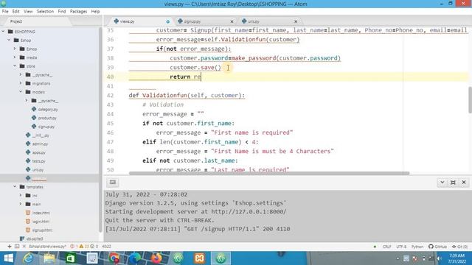Open green Store app in taskbar
Viewport: 472px width, 265px height.
click(x=71, y=258)
